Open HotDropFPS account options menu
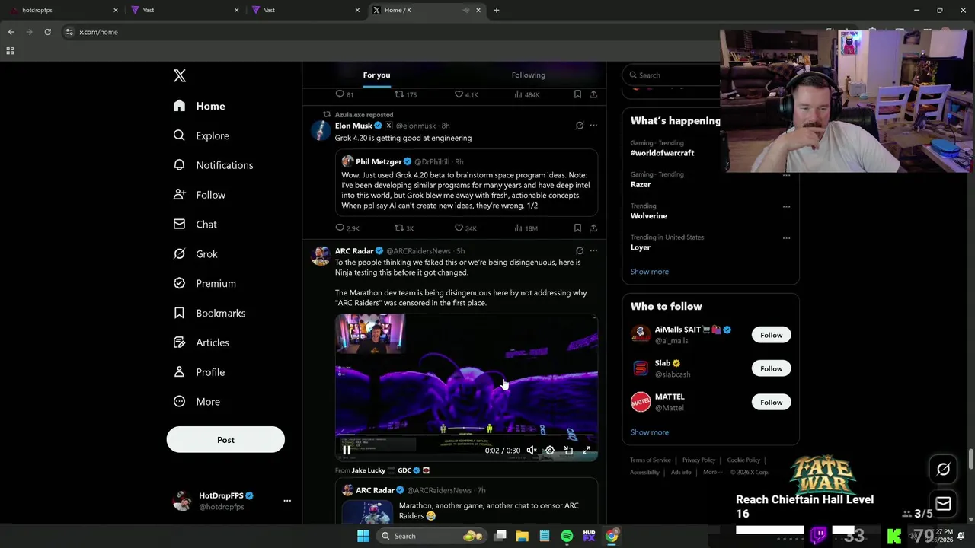 click(x=287, y=501)
